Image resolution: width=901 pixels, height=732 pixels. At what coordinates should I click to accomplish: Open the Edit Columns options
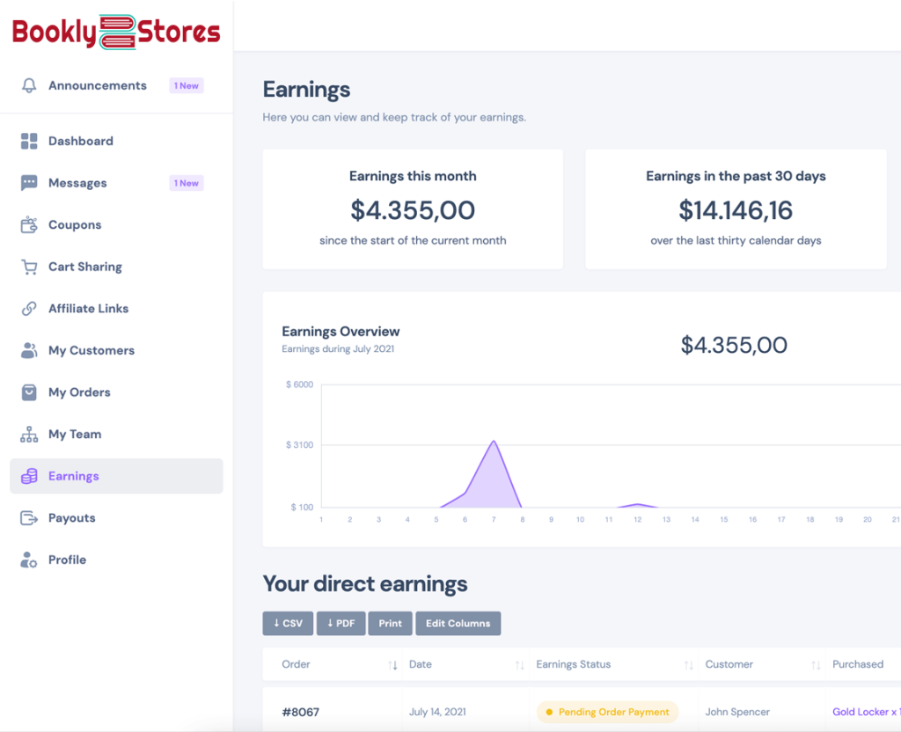(x=458, y=623)
